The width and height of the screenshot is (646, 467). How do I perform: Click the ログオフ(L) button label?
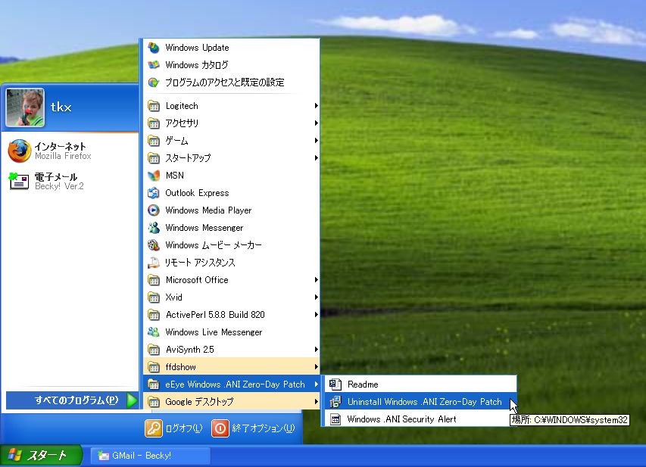(184, 428)
